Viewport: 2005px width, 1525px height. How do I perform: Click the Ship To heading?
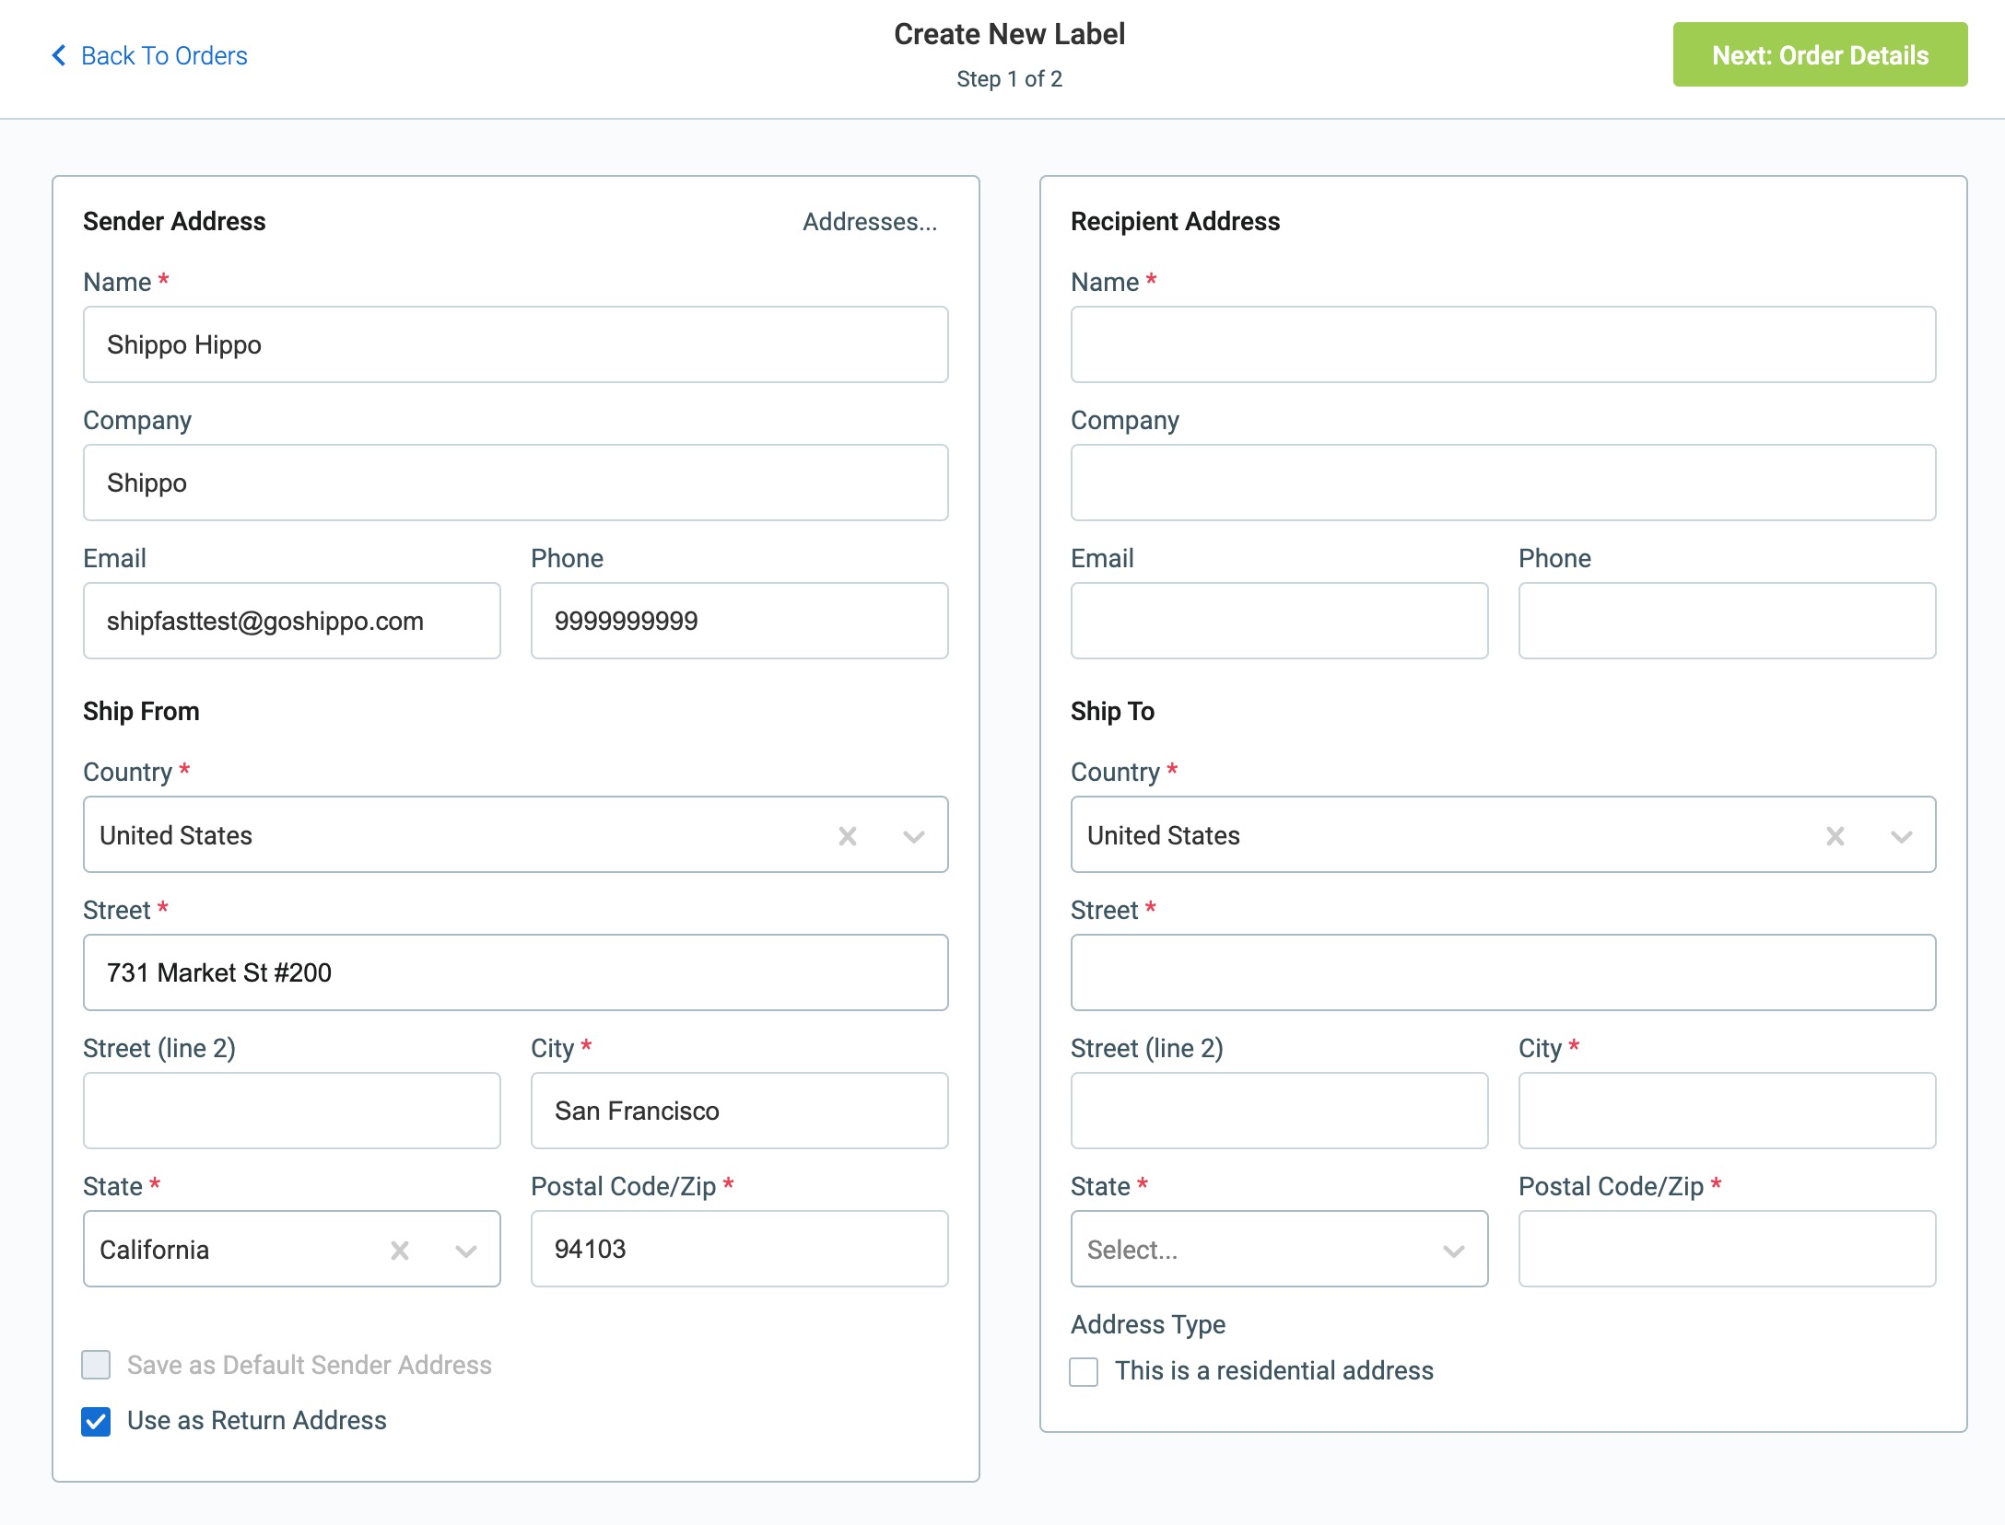1112,711
